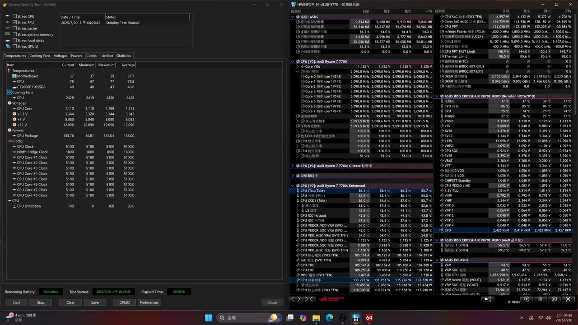Open File Explorer from the taskbar
This screenshot has height=325, width=578.
click(x=316, y=318)
